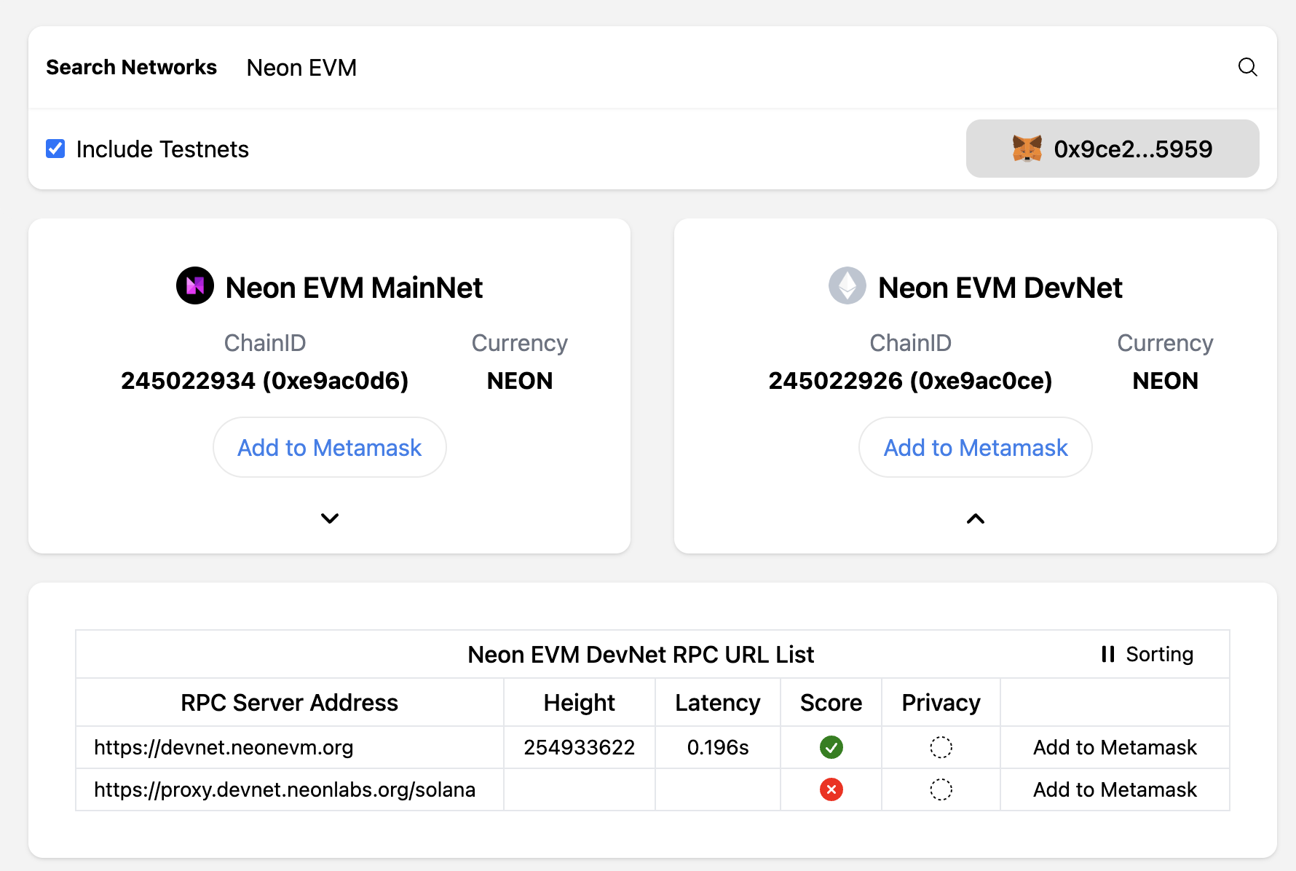The image size is (1296, 871).
Task: Add devnet.neonevm.org RPC to Metamask
Action: [1115, 747]
